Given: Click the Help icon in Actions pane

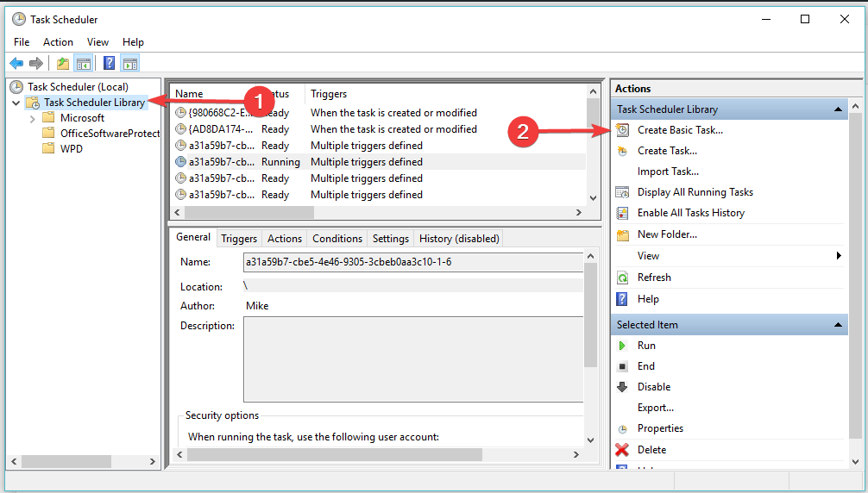Looking at the screenshot, I should pos(623,299).
